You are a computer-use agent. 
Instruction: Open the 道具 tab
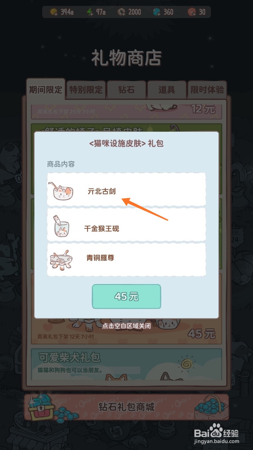[x=167, y=90]
